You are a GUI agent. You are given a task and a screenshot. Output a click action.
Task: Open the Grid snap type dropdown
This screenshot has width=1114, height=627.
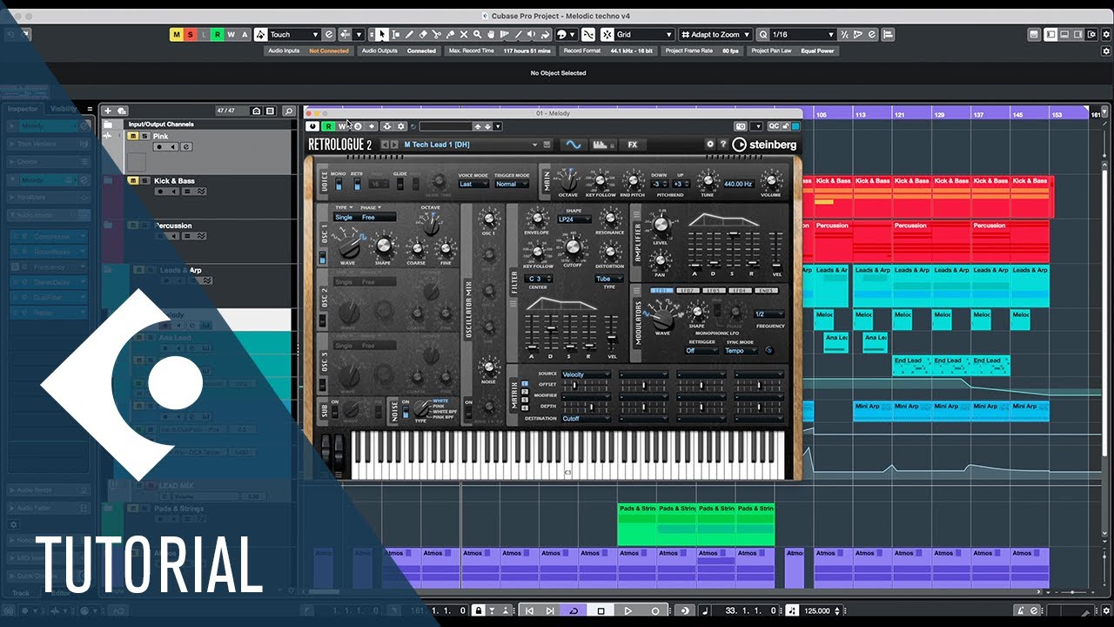[644, 35]
